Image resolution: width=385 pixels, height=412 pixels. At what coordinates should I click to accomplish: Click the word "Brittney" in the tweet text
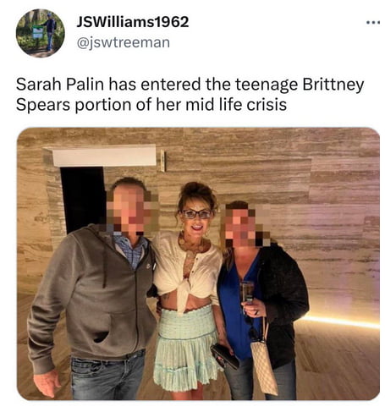[x=333, y=85]
